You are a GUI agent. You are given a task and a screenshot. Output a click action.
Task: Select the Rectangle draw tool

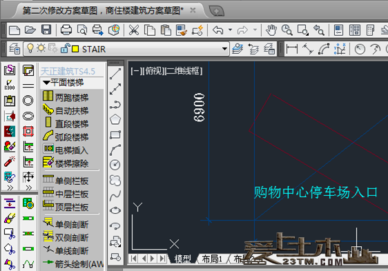115,134
